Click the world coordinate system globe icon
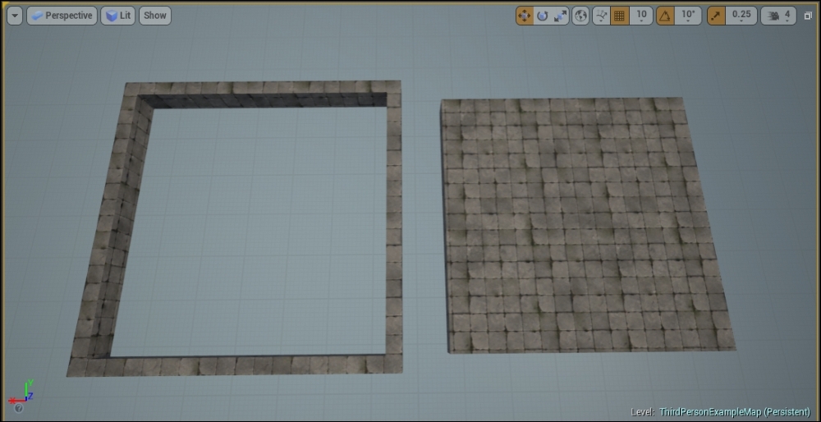821x422 pixels. [581, 16]
